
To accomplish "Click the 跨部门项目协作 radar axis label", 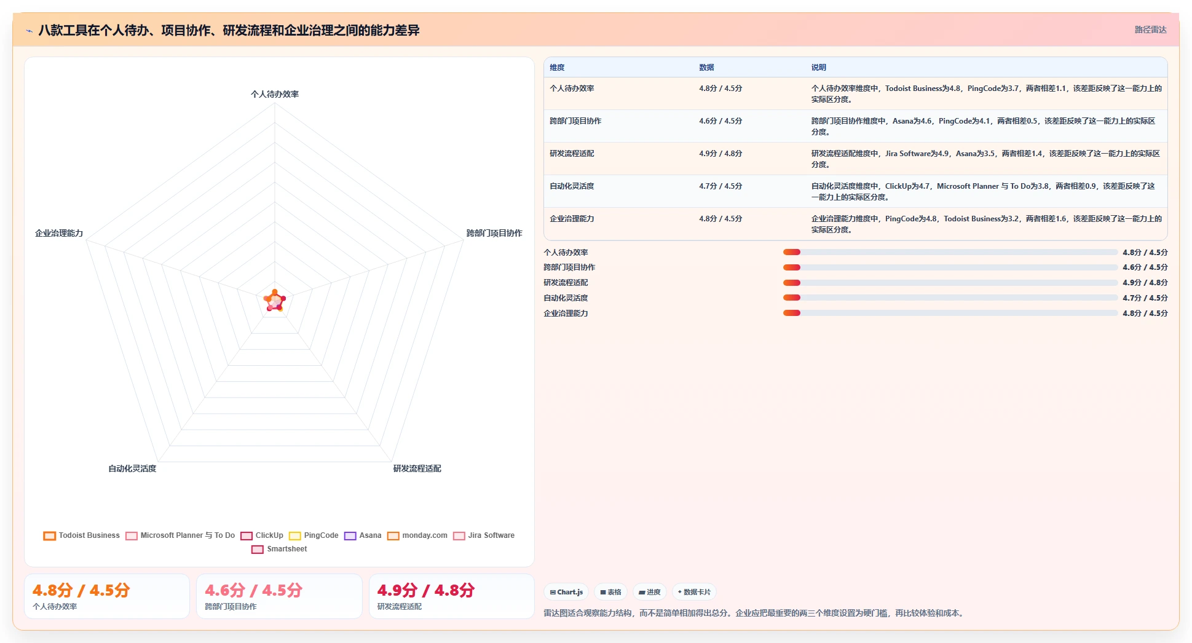I will pyautogui.click(x=494, y=233).
